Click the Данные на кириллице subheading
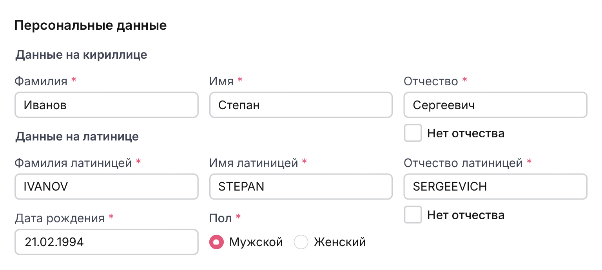The height and width of the screenshot is (270, 602). [81, 55]
